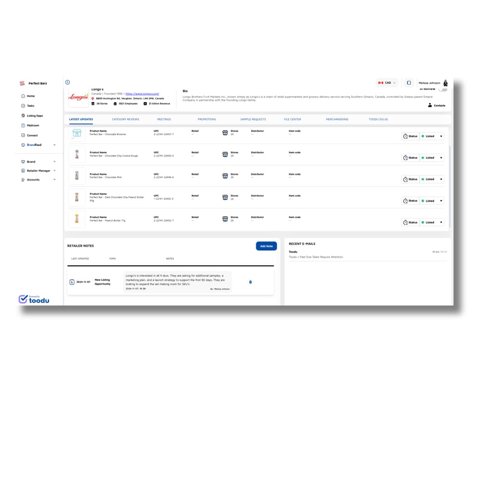483x483 pixels.
Task: Open Listed dropdown for Chocolate Chip Cookie Dough
Action: 432,158
